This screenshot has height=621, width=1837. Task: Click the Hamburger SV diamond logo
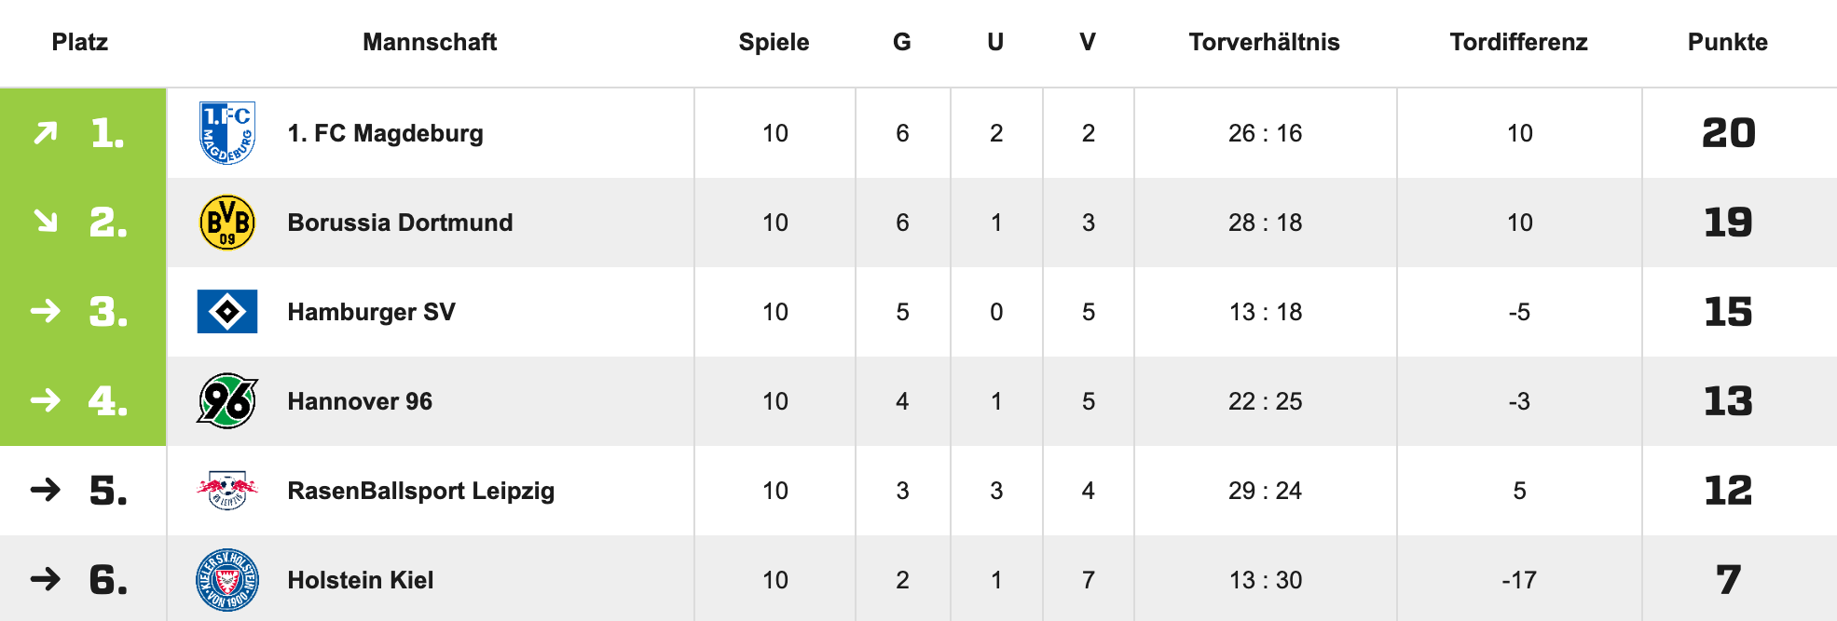point(227,312)
